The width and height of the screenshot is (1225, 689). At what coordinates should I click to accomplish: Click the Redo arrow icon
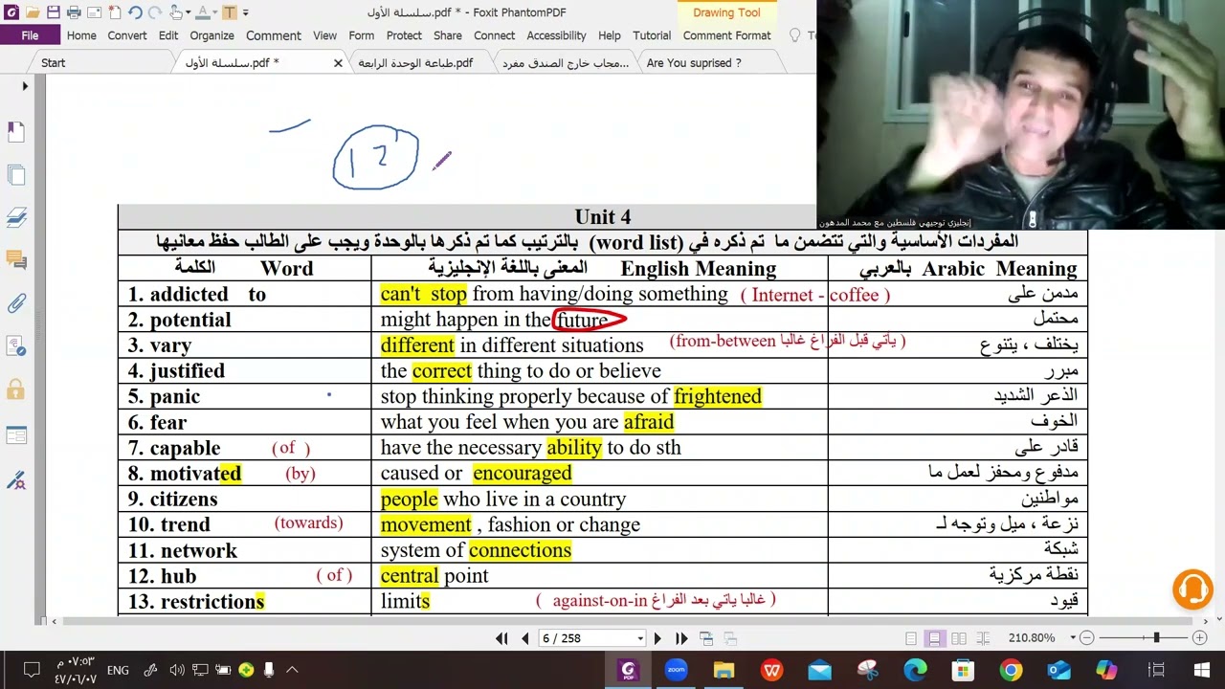pyautogui.click(x=156, y=12)
